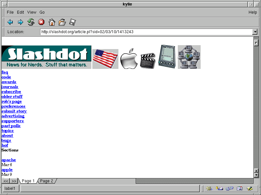Open the Composer pen icon in status bar
The image size is (261, 195).
tap(250, 188)
